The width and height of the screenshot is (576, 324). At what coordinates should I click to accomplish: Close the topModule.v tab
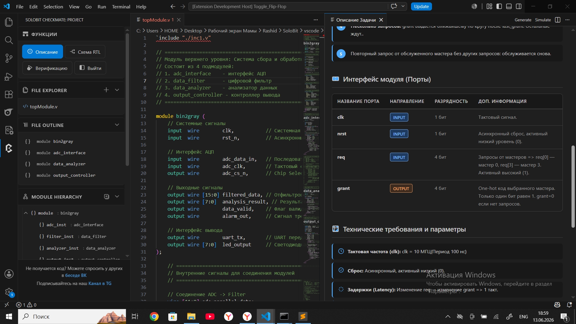pos(179,20)
